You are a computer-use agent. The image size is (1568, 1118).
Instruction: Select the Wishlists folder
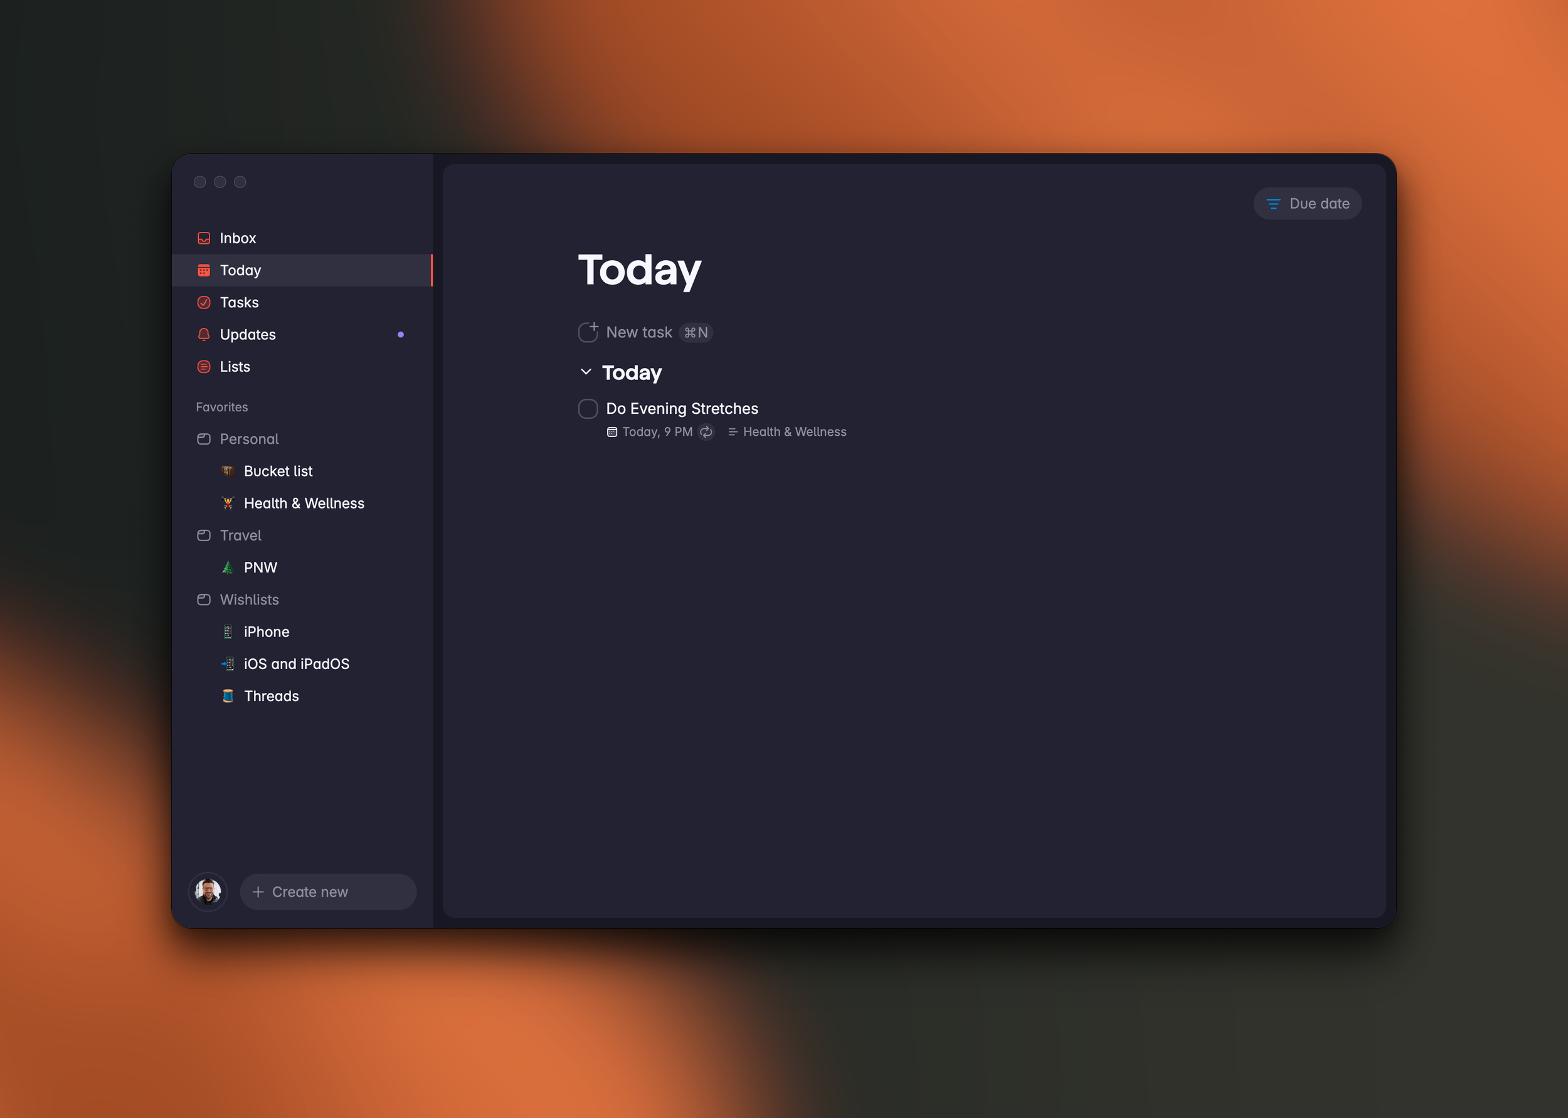click(302, 599)
